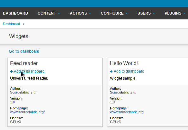Follow the Go to dashboard link

tap(24, 51)
